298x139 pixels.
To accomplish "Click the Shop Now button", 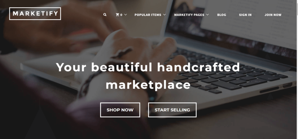I will click(x=120, y=110).
